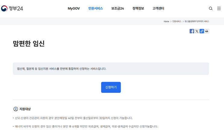Click the 산모·신생아 건강관리 지원 bullet text
The height and width of the screenshot is (137, 224).
74,118
